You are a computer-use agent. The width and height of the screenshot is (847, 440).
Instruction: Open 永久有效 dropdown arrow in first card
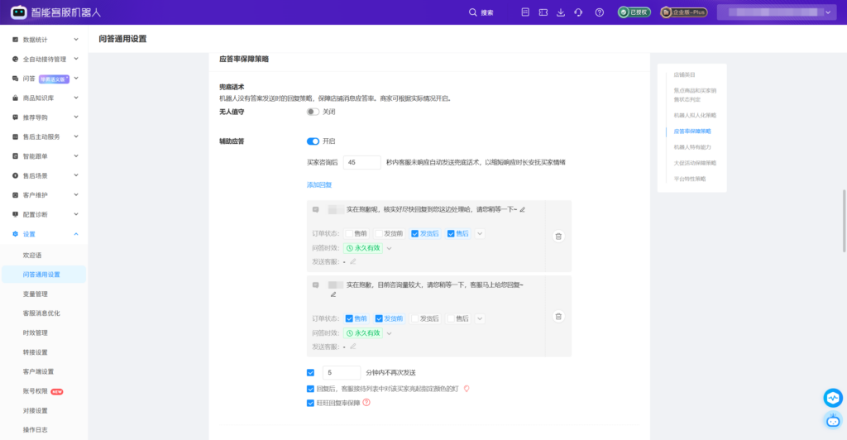click(390, 248)
